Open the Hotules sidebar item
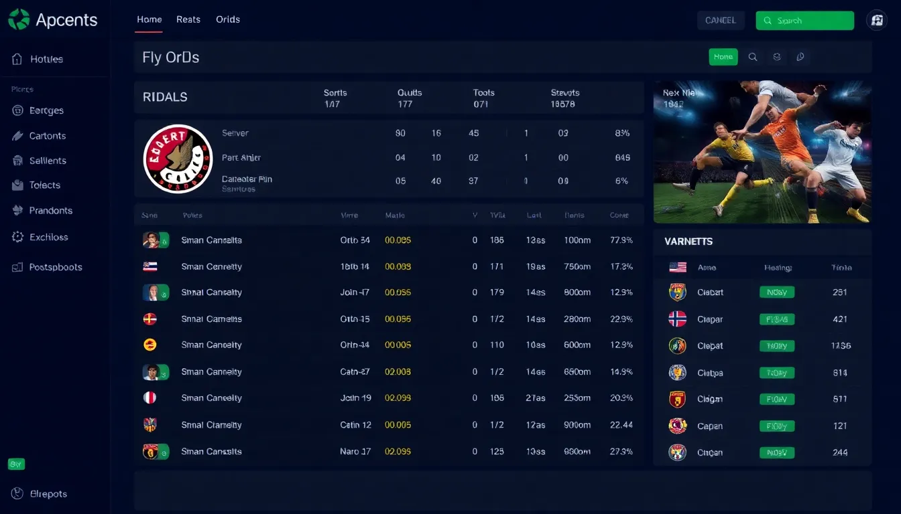901x514 pixels. point(46,59)
